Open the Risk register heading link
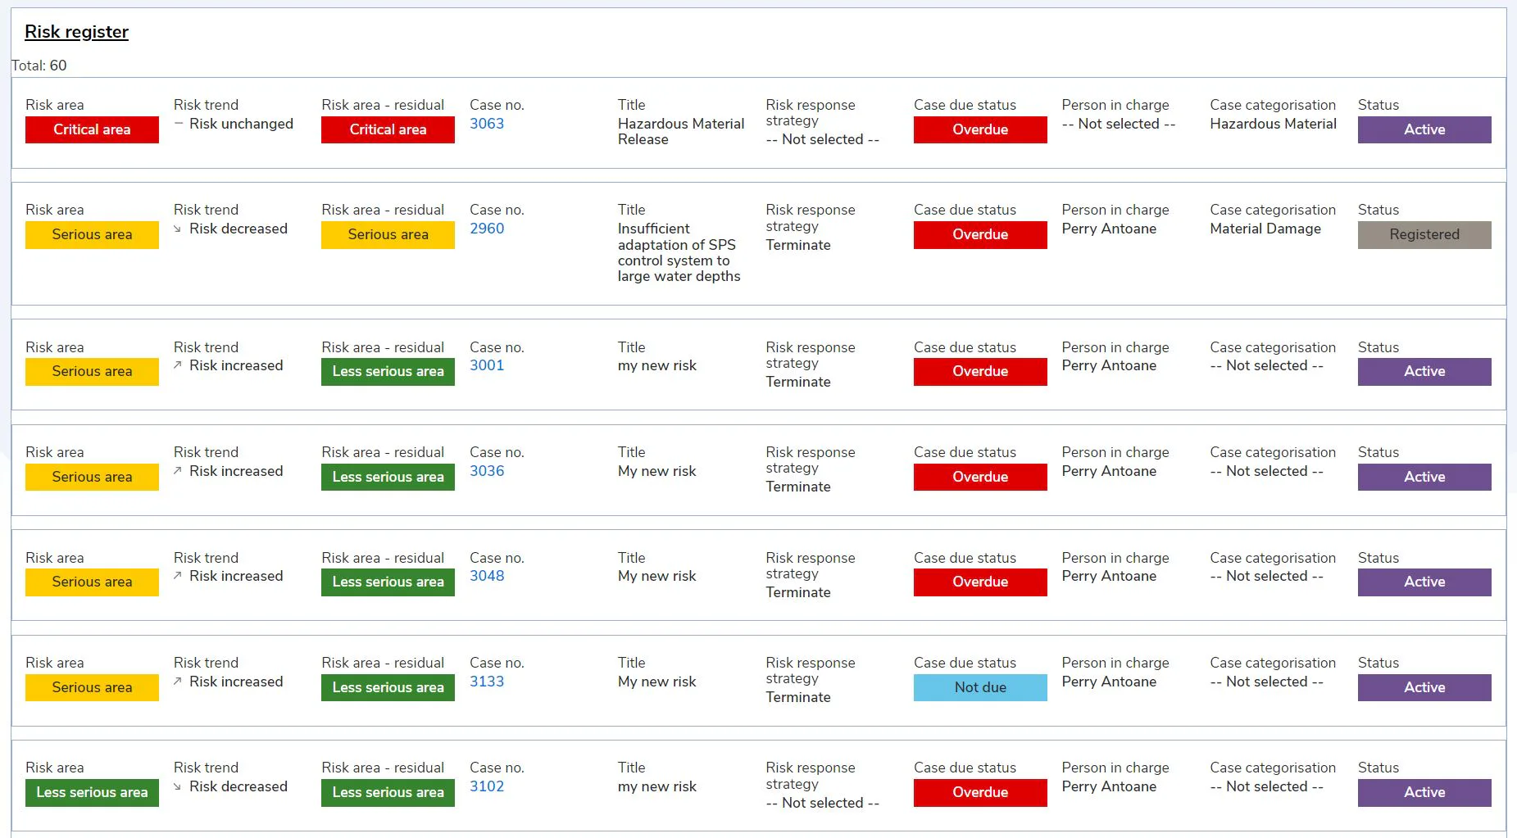The height and width of the screenshot is (838, 1517). point(76,32)
